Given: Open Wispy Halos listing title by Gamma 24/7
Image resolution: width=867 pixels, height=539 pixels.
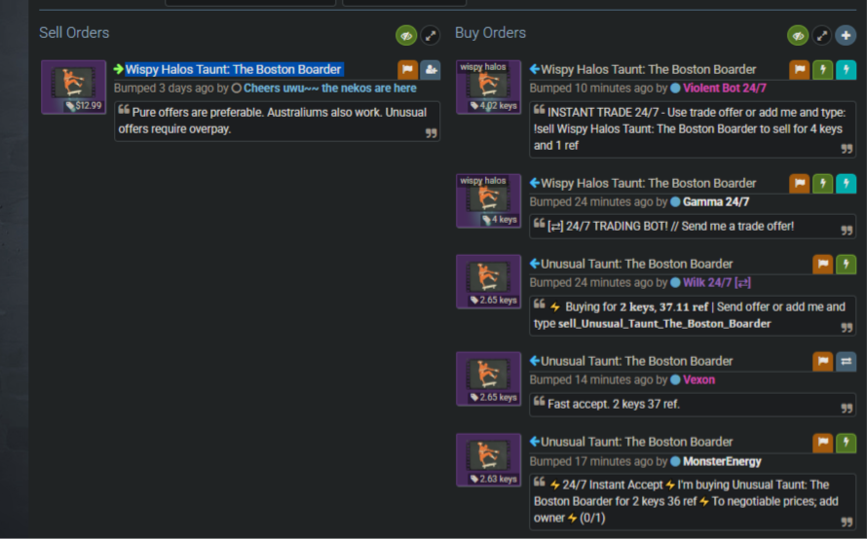Looking at the screenshot, I should (648, 183).
